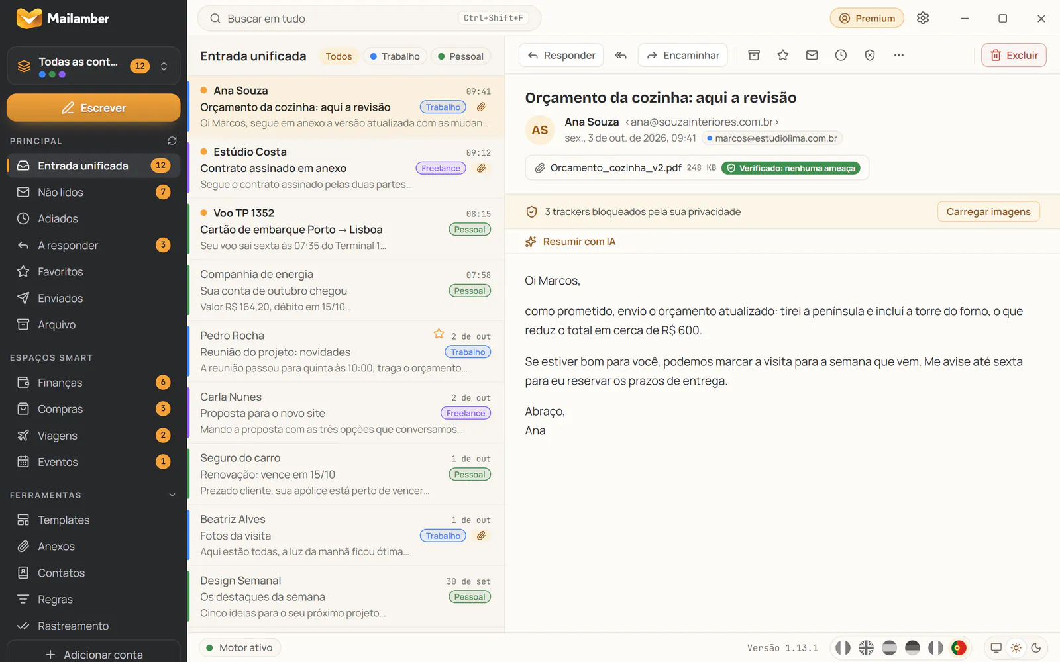The height and width of the screenshot is (662, 1060).
Task: Star the open email from the toolbar
Action: point(783,56)
